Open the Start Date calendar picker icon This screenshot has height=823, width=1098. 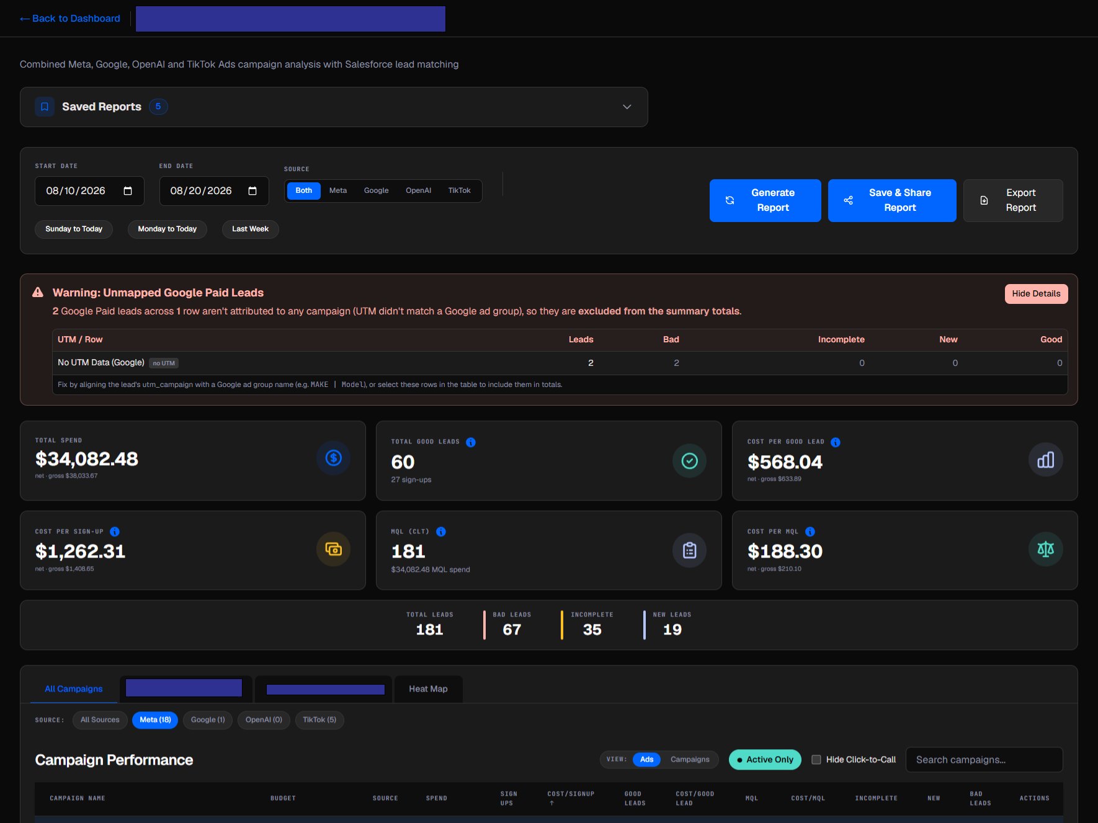click(x=128, y=191)
